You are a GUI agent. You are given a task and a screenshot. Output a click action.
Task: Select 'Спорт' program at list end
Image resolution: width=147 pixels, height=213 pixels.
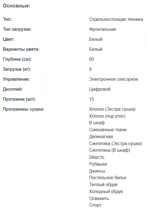coord(95,205)
